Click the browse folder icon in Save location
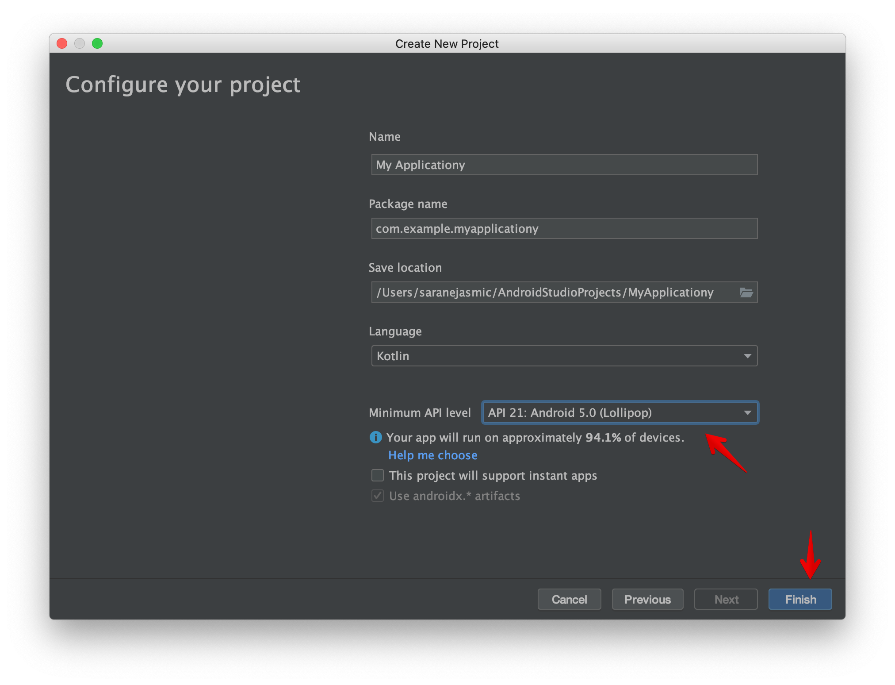This screenshot has height=685, width=895. click(746, 292)
